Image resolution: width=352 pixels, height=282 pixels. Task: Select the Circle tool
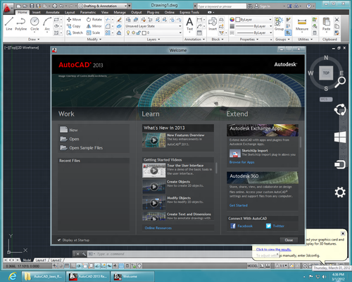coord(34,24)
